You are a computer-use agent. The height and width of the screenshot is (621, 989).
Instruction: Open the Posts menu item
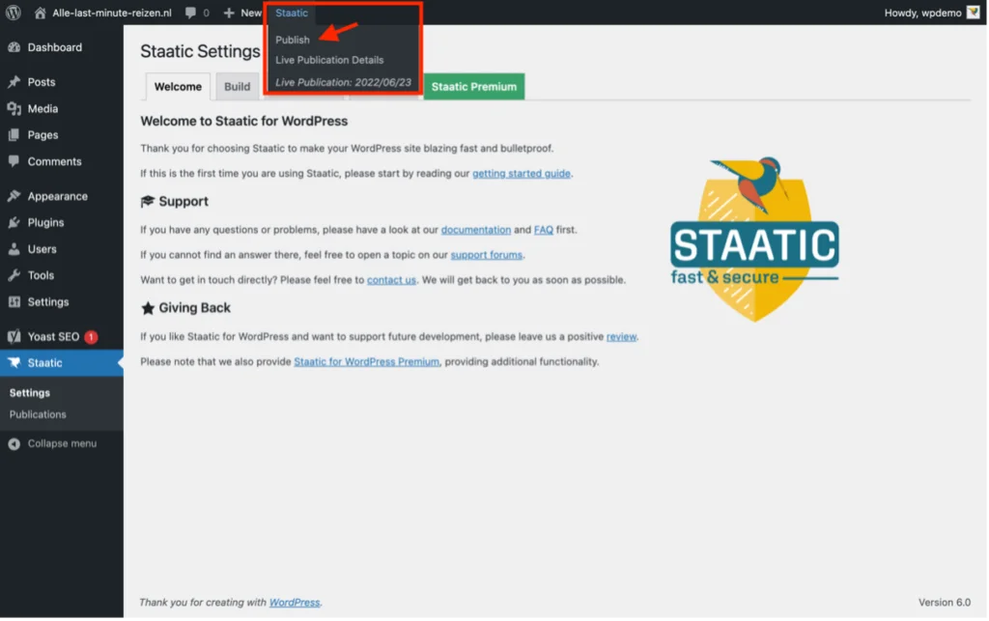click(x=41, y=82)
